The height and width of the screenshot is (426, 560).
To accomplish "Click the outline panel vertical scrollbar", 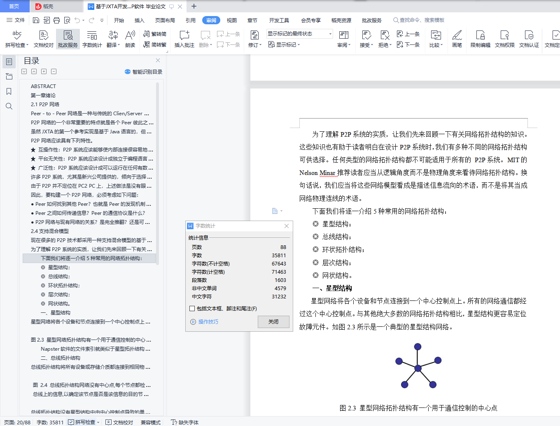I will (158, 173).
